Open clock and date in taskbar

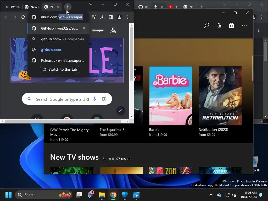(249, 195)
